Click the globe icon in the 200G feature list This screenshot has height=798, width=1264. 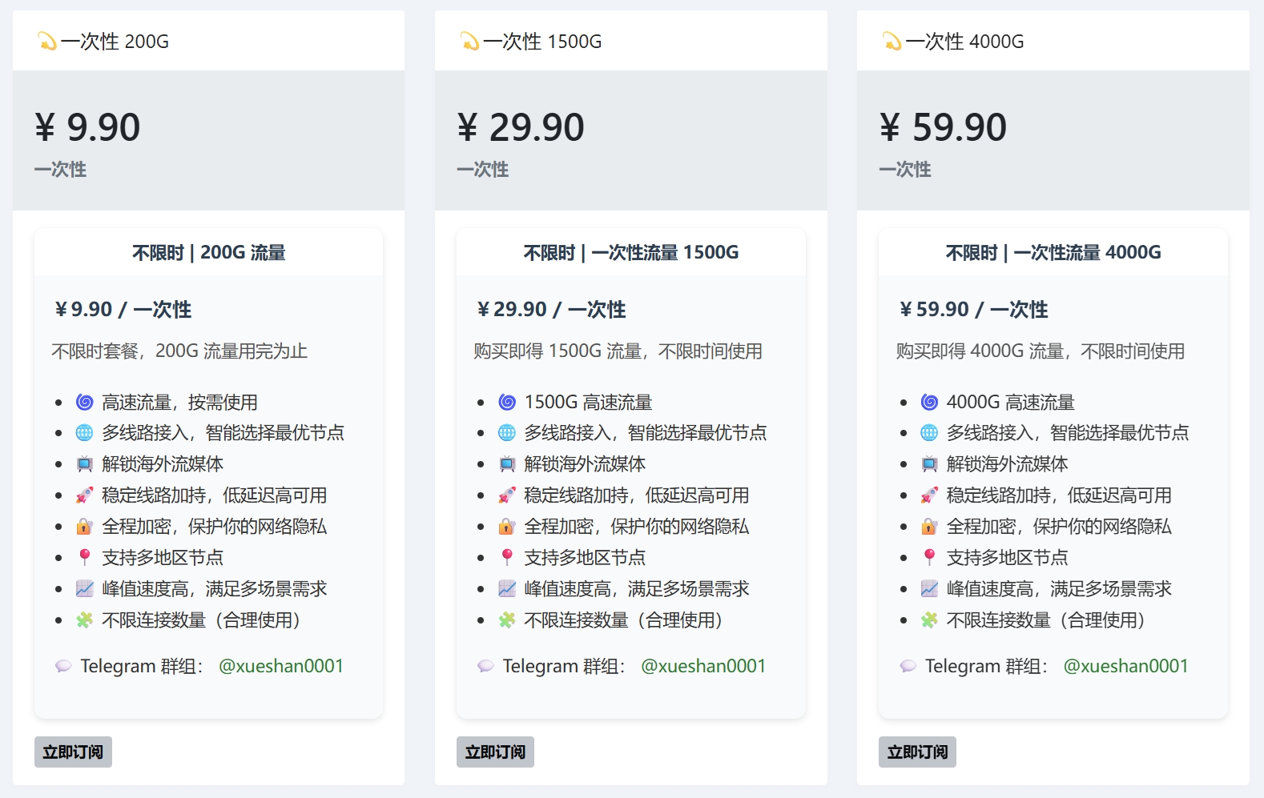pyautogui.click(x=84, y=433)
